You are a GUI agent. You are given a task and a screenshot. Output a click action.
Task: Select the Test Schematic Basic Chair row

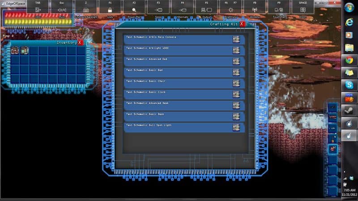184,84
